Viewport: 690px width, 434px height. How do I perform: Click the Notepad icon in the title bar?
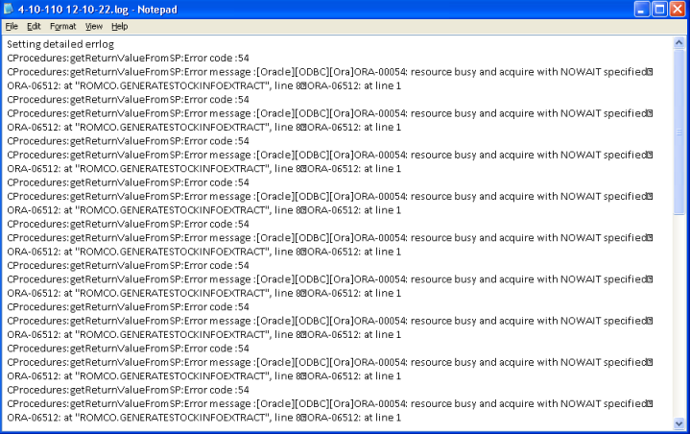[x=9, y=9]
